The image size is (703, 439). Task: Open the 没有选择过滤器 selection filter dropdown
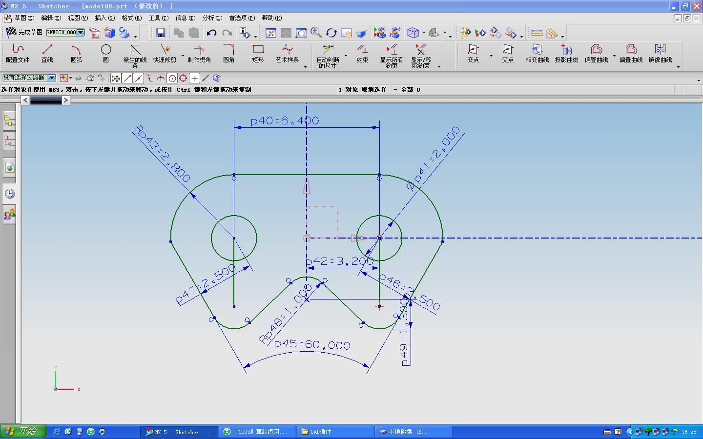(x=52, y=78)
